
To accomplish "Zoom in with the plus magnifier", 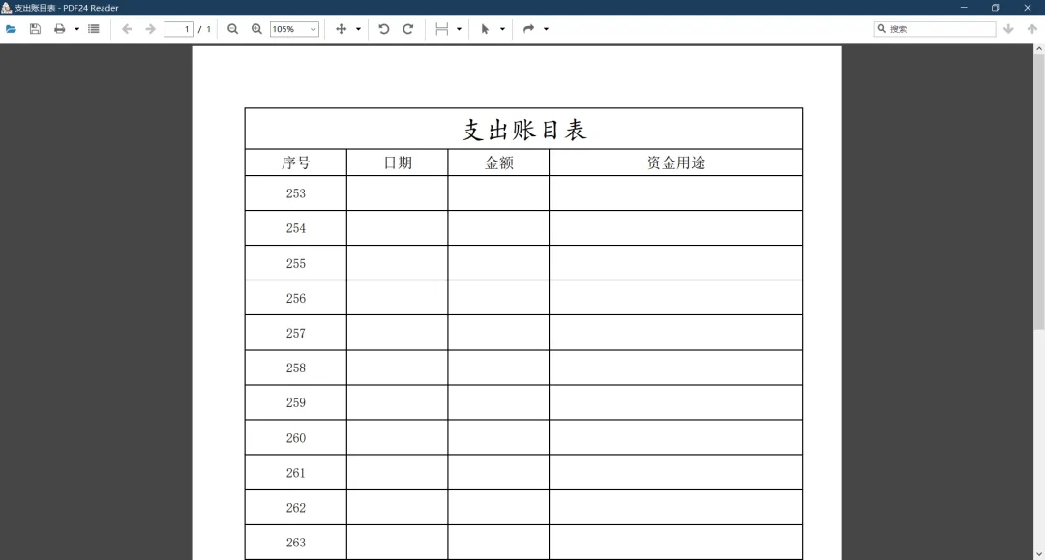I will (256, 29).
